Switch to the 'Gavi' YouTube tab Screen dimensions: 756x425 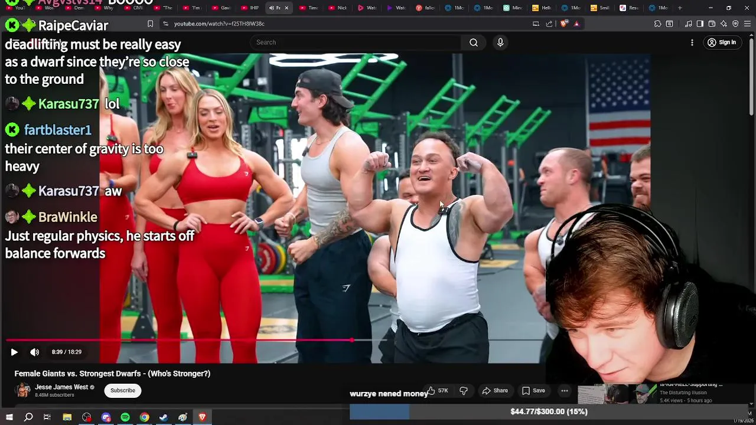point(221,8)
